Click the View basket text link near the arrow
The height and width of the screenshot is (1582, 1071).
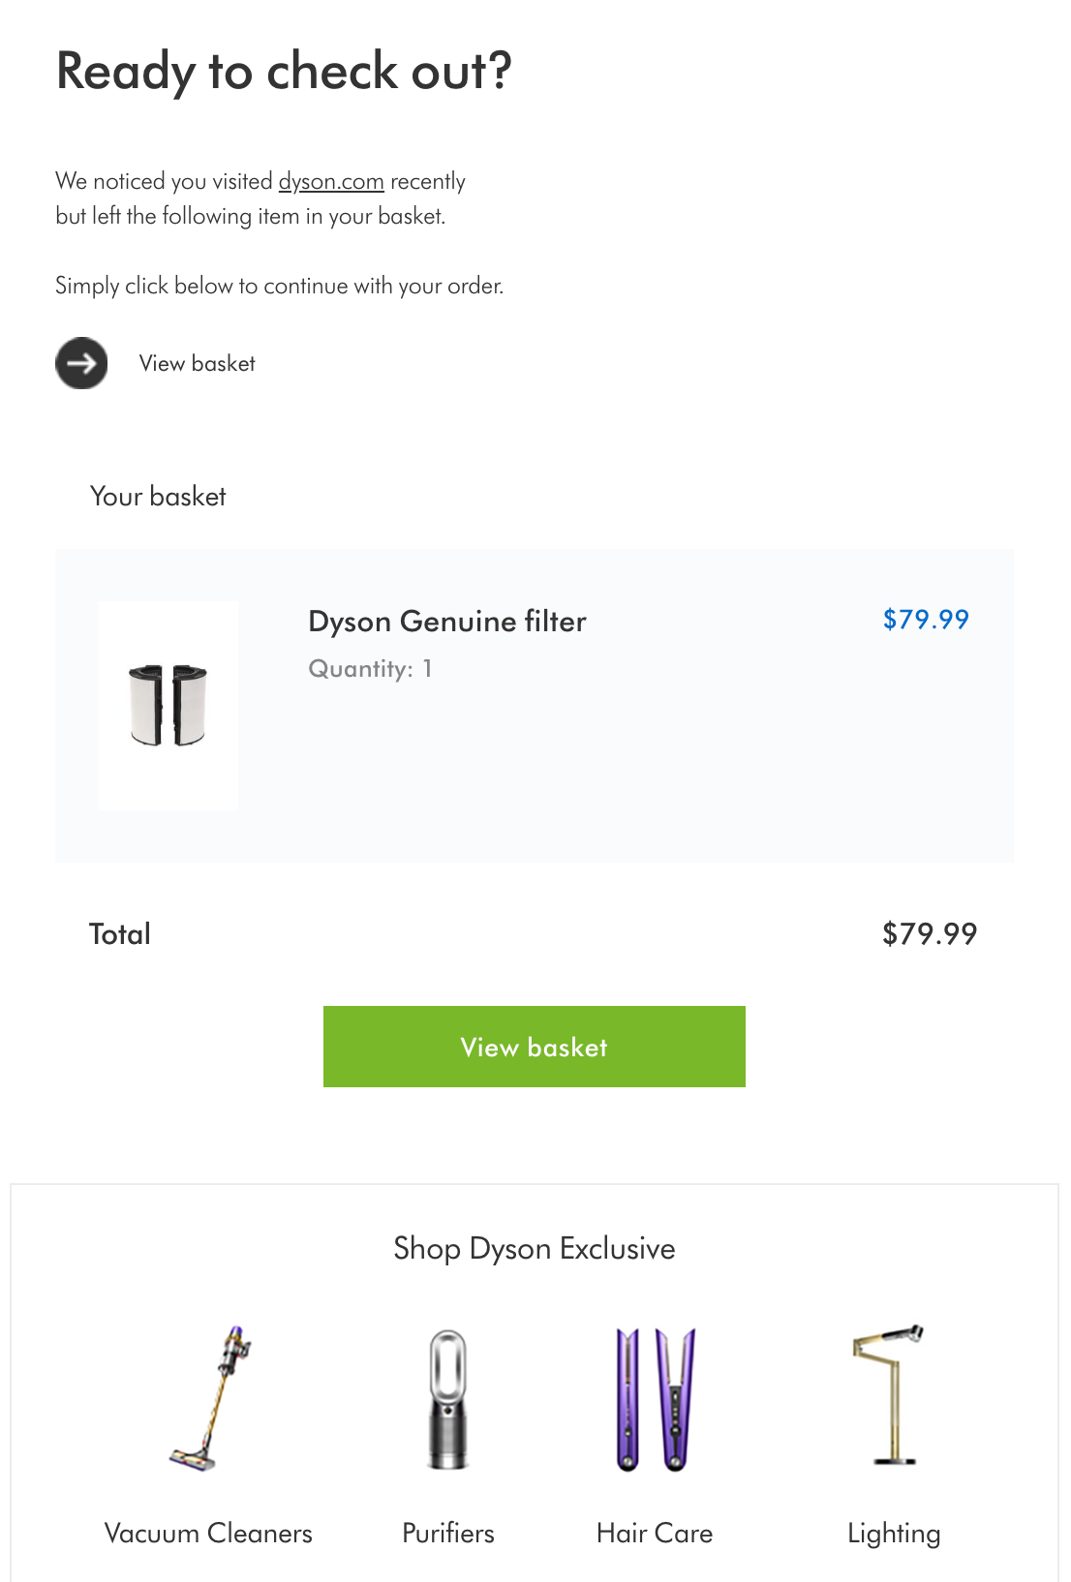(197, 364)
